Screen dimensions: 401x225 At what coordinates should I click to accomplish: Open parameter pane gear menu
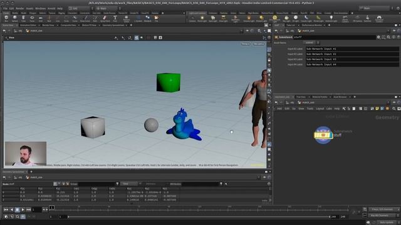click(378, 37)
